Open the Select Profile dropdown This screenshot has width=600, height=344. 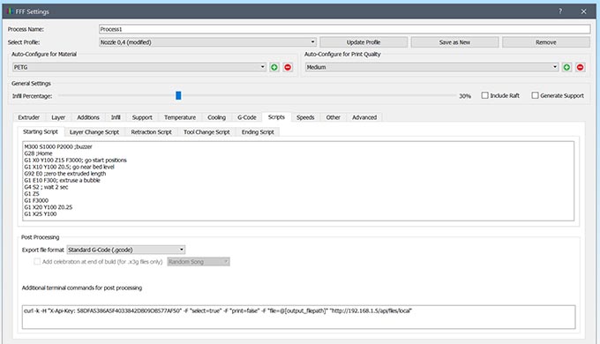click(207, 42)
